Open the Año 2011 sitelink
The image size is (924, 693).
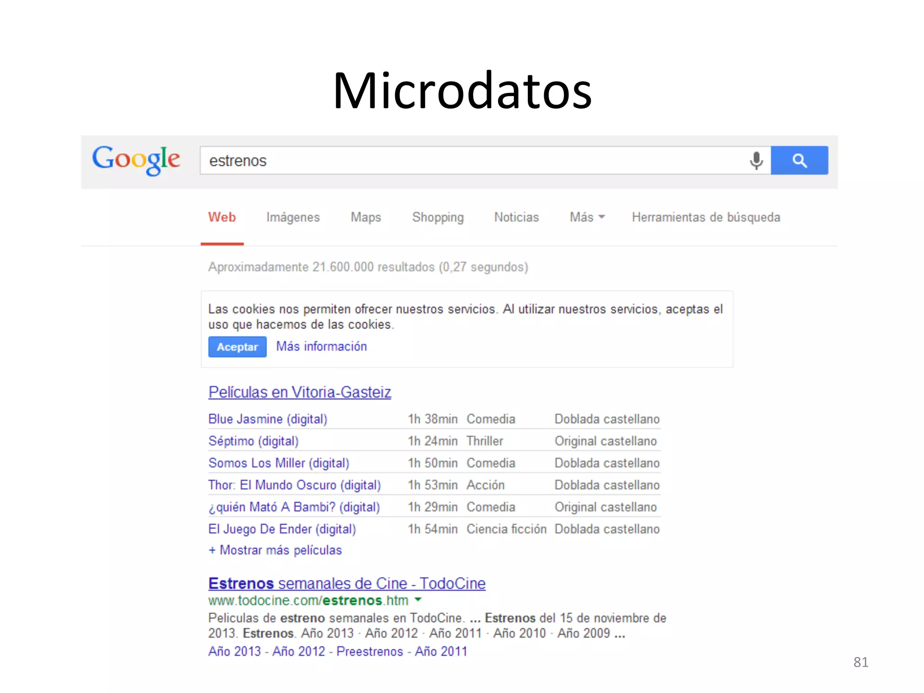tap(441, 651)
